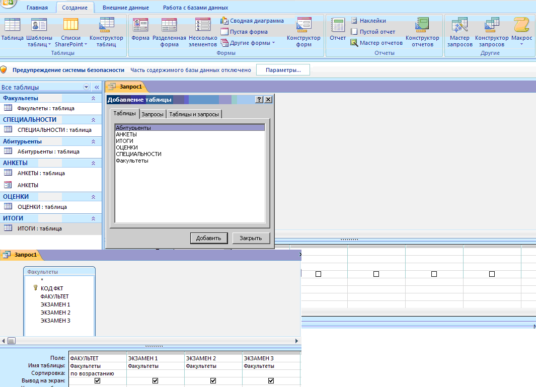Collapse the Абитурьенты group
This screenshot has height=387, width=536.
[x=93, y=141]
